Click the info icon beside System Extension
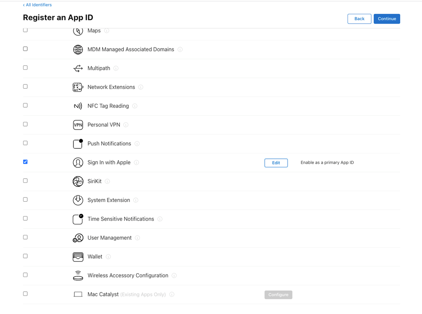Screen dimensions: 422x314 136,201
